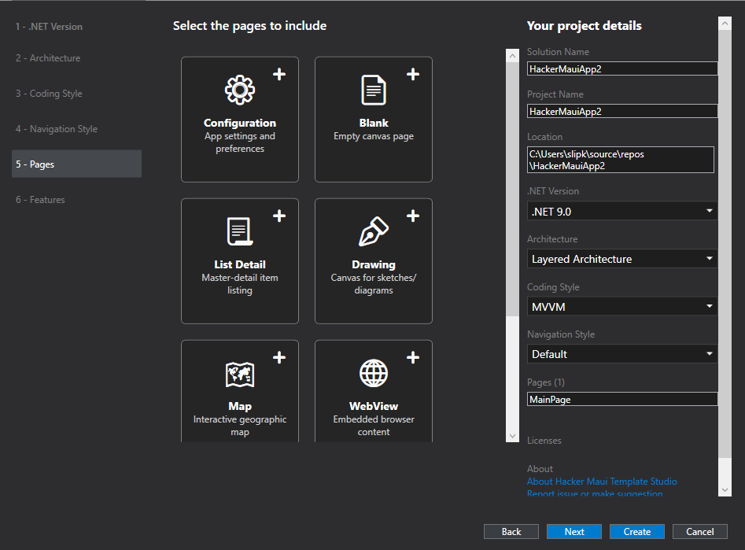
Task: Click the Solution Name text field
Action: pos(621,68)
